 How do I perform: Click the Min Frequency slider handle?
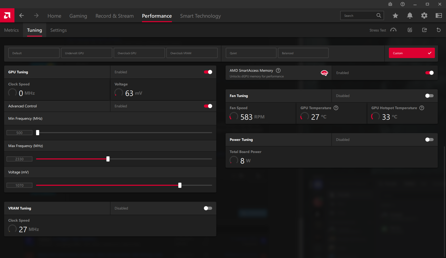(x=38, y=133)
